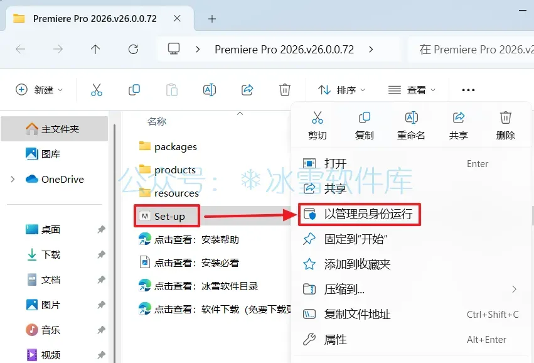
Task: Click the Share icon in toolbar
Action: pyautogui.click(x=247, y=90)
